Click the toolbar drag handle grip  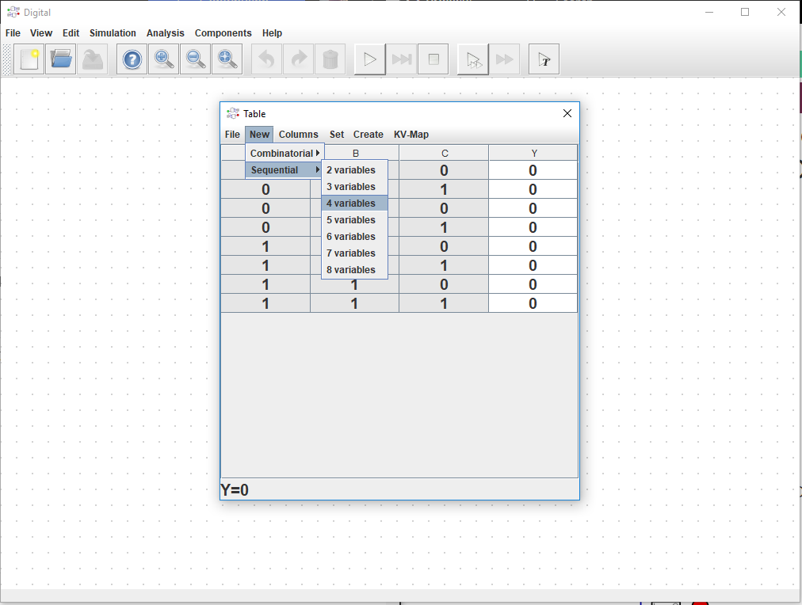pos(6,59)
